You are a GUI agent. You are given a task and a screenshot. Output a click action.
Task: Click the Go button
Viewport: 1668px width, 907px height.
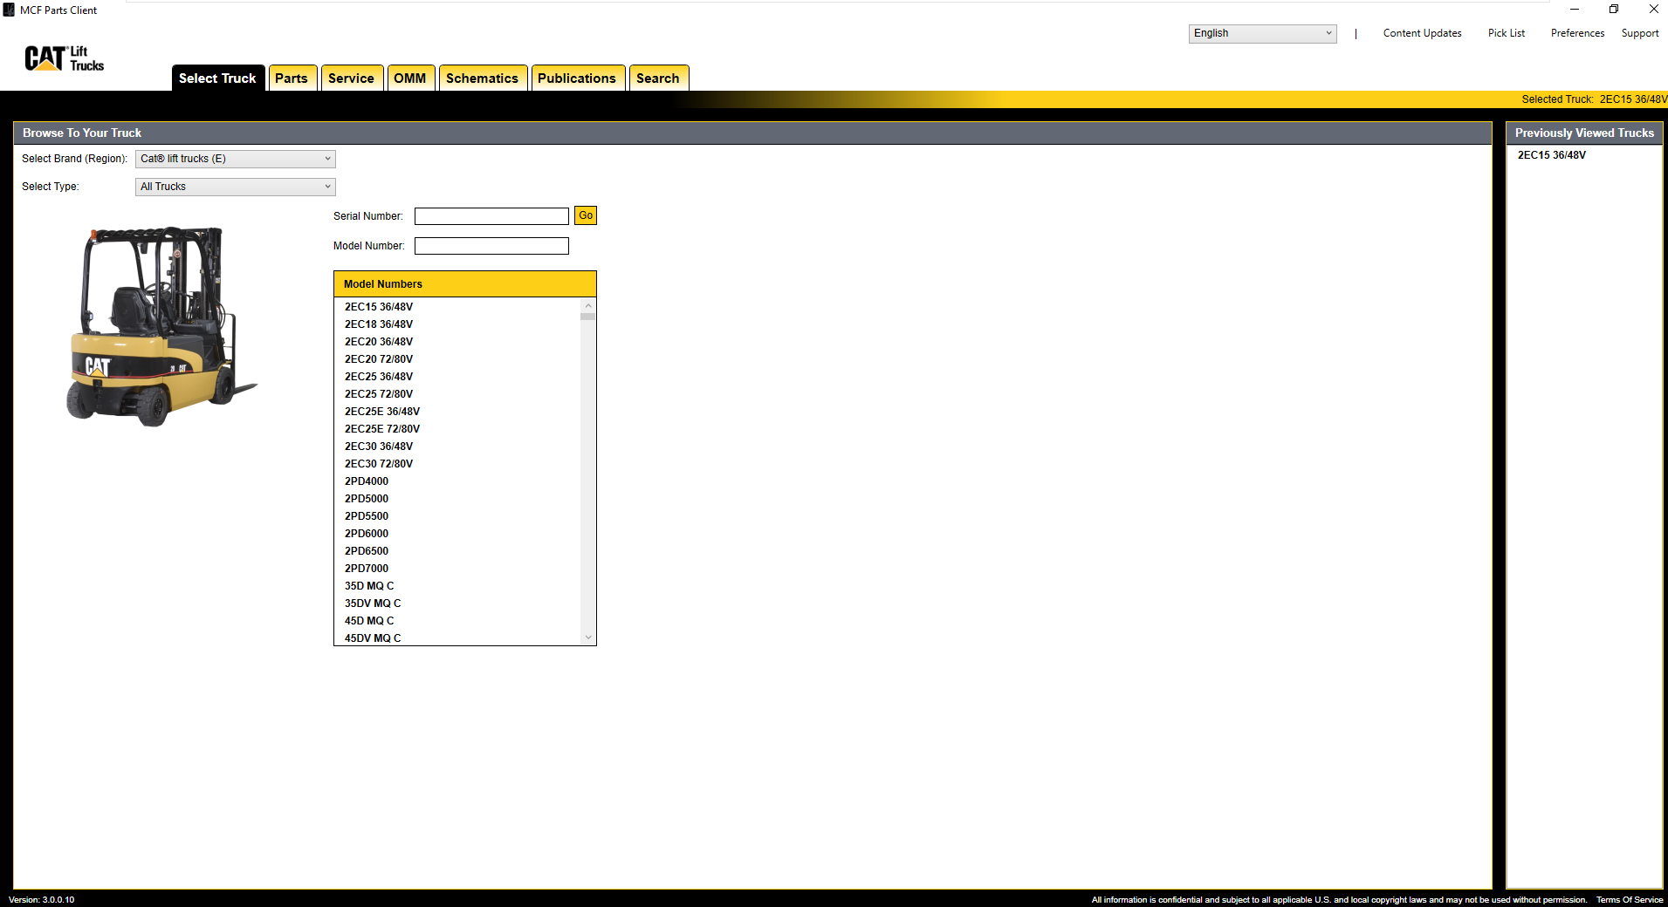coord(586,215)
